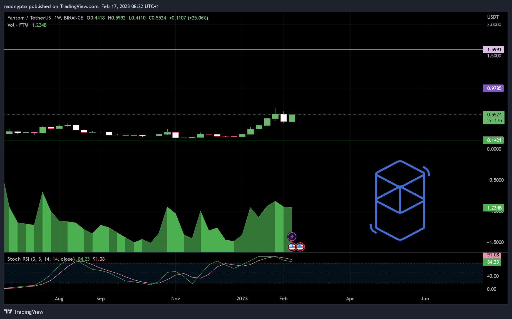This screenshot has width=512, height=319.
Task: Click the open value O0.4418 in header
Action: [x=96, y=18]
